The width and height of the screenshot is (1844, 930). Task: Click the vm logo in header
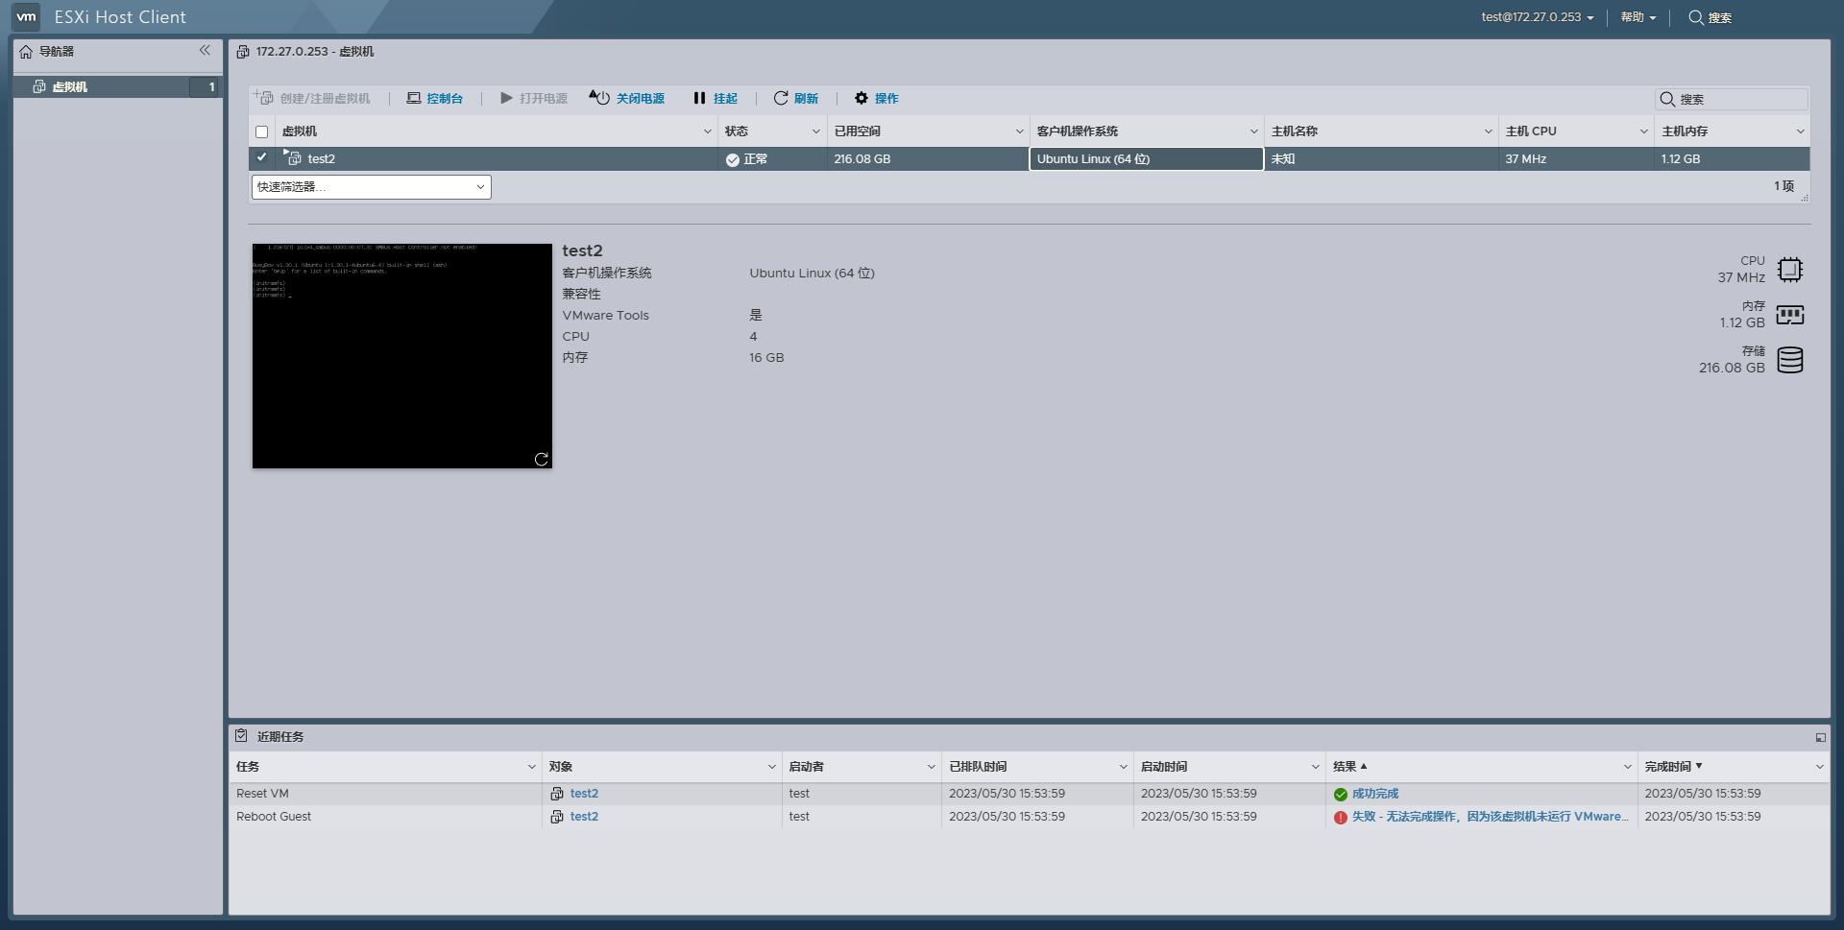[26, 16]
